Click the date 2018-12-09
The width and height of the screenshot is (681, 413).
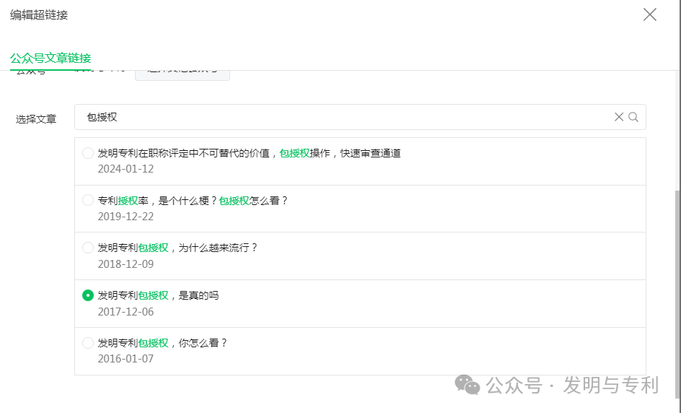coord(126,264)
